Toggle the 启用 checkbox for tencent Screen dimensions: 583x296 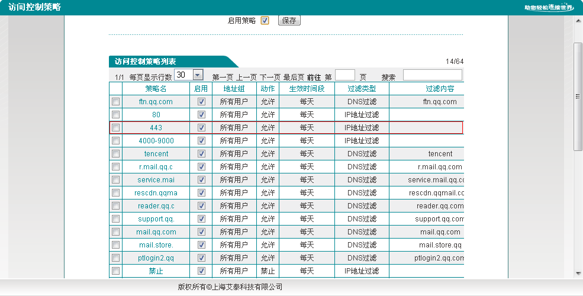[x=201, y=153]
